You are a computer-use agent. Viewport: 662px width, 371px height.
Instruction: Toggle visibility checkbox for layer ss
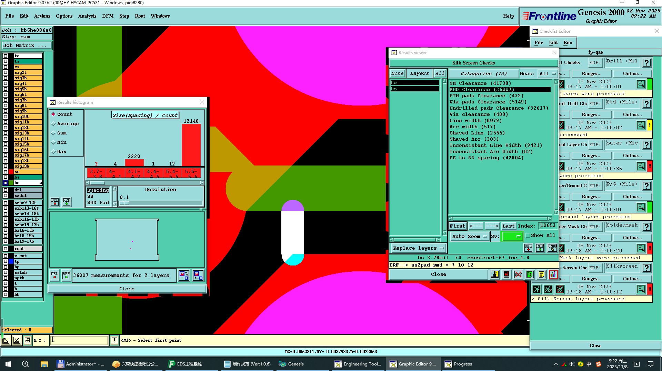click(6, 172)
